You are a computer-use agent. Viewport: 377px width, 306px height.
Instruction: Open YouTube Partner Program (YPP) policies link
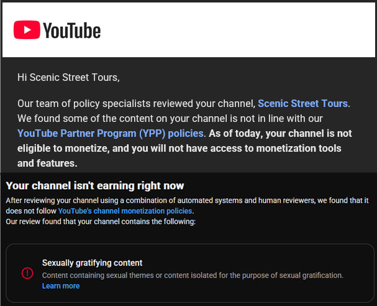click(x=111, y=133)
